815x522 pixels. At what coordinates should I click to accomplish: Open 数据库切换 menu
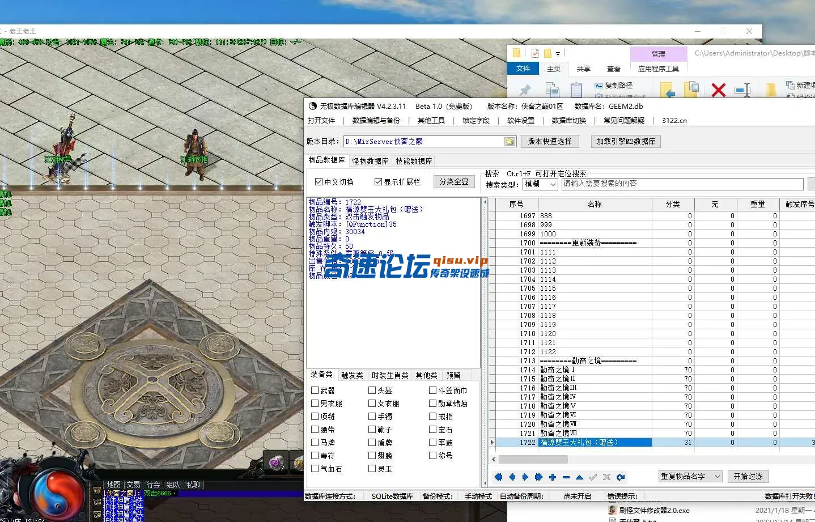click(x=569, y=121)
